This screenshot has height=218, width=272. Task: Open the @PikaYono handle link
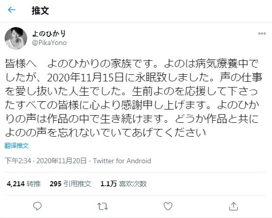pos(49,42)
